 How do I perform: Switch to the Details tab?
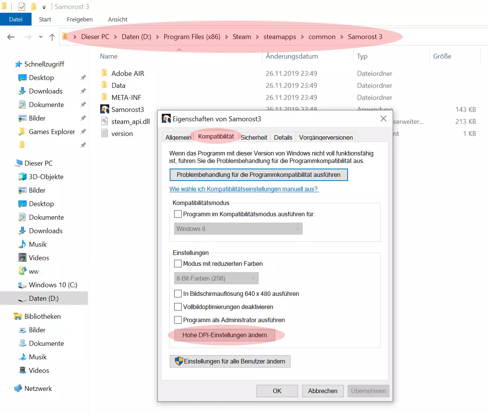283,137
